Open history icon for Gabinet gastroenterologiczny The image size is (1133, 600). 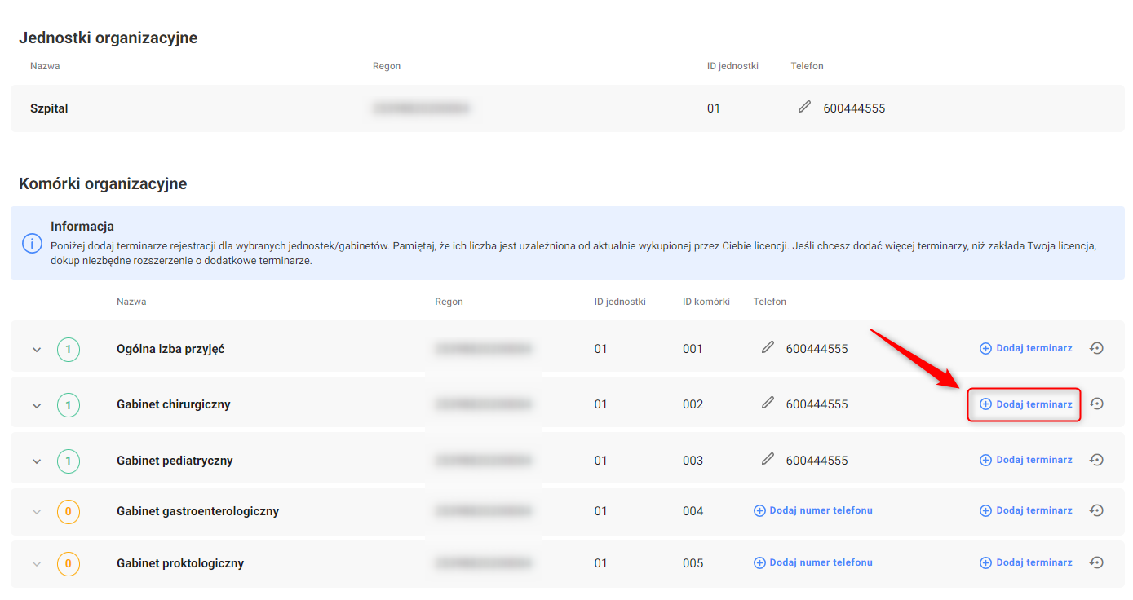point(1097,510)
